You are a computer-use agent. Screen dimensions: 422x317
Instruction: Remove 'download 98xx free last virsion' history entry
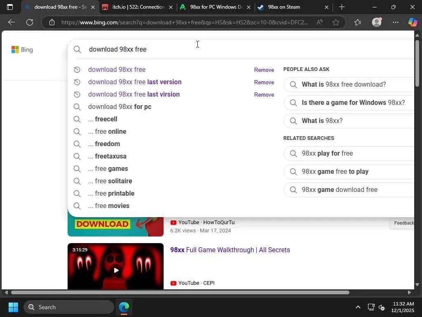264,95
